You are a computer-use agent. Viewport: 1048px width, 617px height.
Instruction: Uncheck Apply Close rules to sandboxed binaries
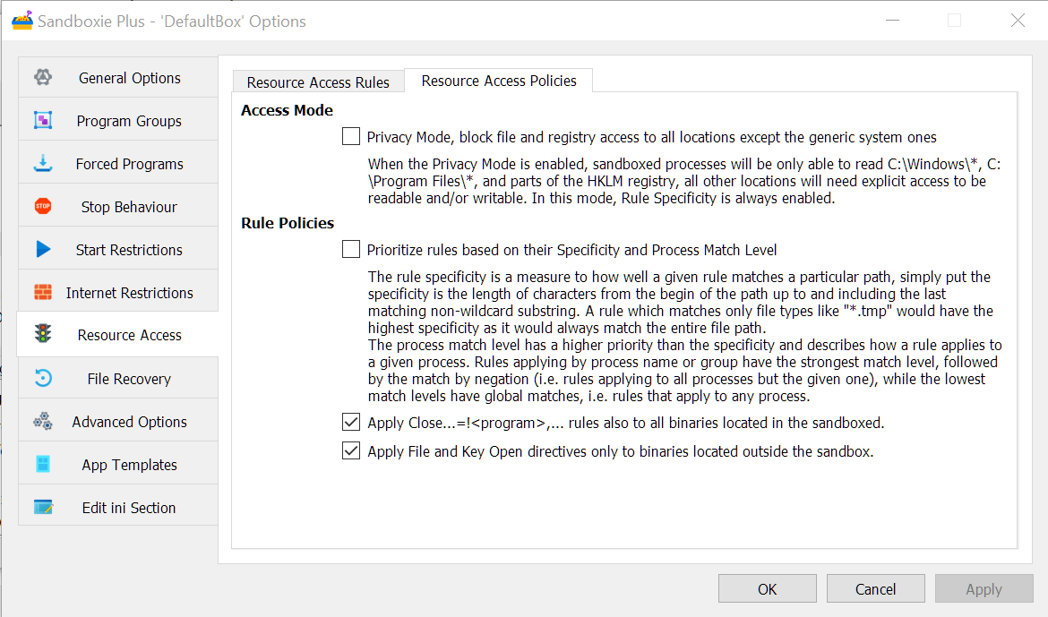(x=351, y=423)
